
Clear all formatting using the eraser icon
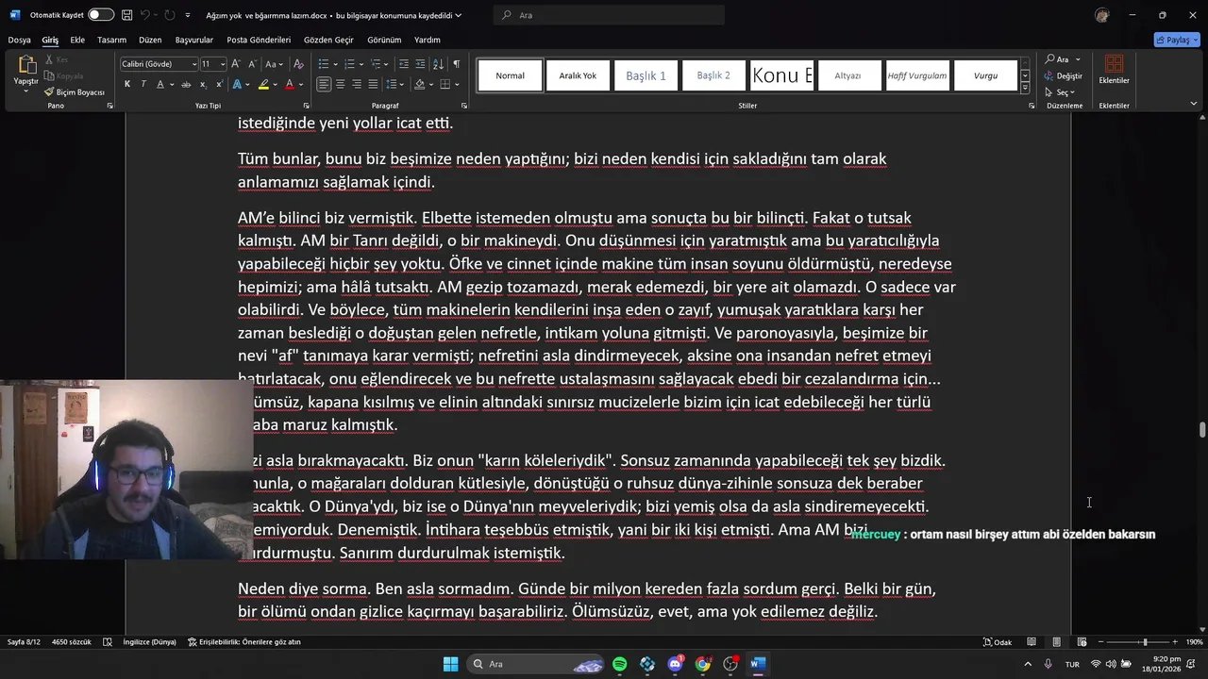click(298, 64)
